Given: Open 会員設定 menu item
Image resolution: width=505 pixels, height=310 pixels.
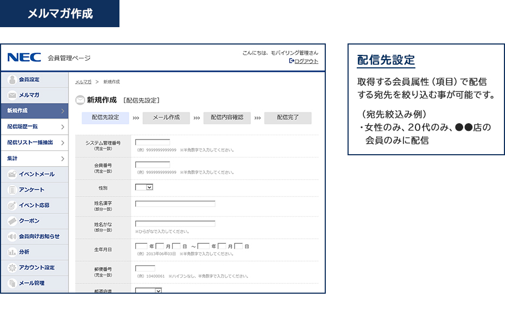Looking at the screenshot, I should click(x=34, y=79).
